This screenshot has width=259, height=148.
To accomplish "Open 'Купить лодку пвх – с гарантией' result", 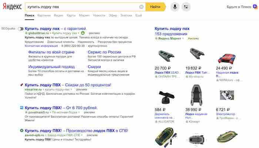I will pos(55,28).
